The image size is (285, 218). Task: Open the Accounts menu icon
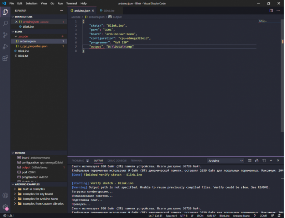pyautogui.click(x=5, y=196)
